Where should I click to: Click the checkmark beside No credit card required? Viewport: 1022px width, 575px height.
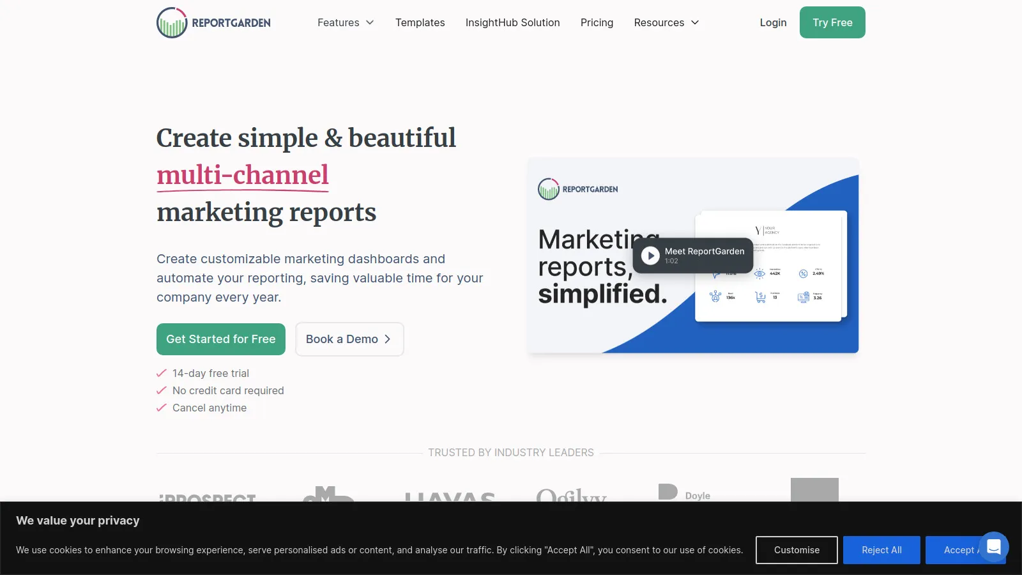pos(161,390)
